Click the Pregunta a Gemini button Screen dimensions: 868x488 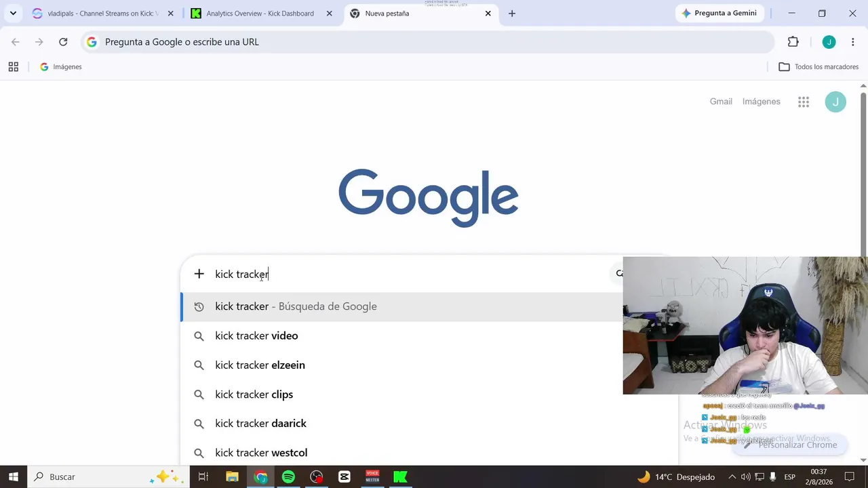(719, 14)
